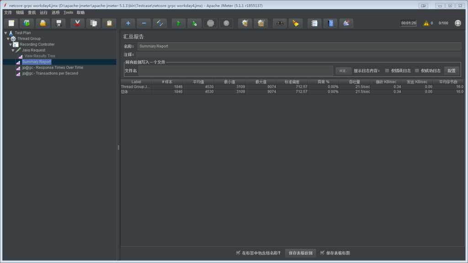Screen dimensions: 468x263
Task: Click the Help question mark icon
Action: (x=330, y=23)
